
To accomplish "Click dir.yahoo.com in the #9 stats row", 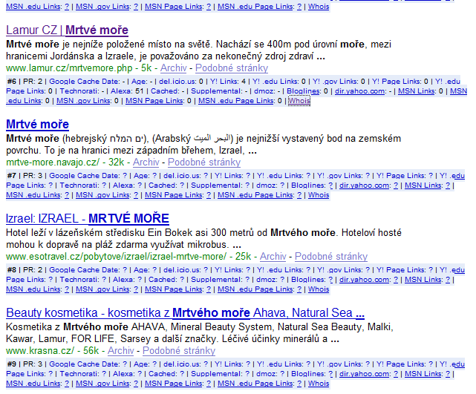I will [365, 374].
